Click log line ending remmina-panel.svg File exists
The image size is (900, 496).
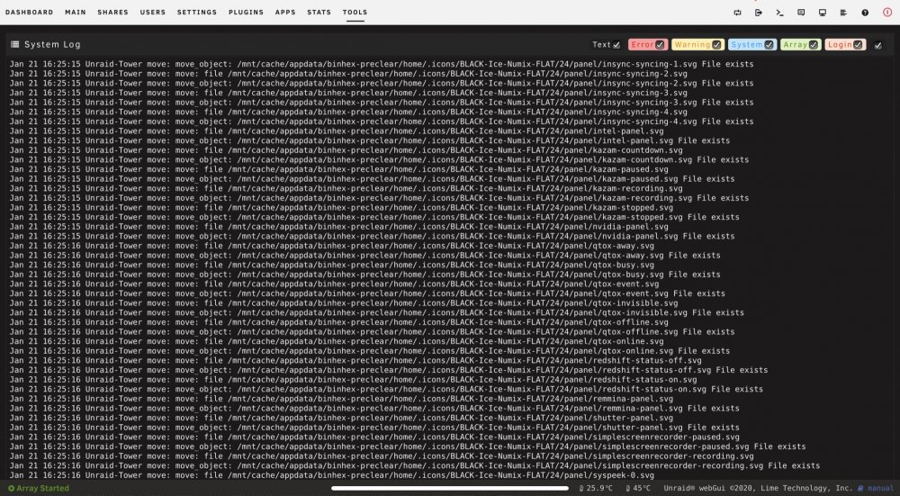point(374,408)
